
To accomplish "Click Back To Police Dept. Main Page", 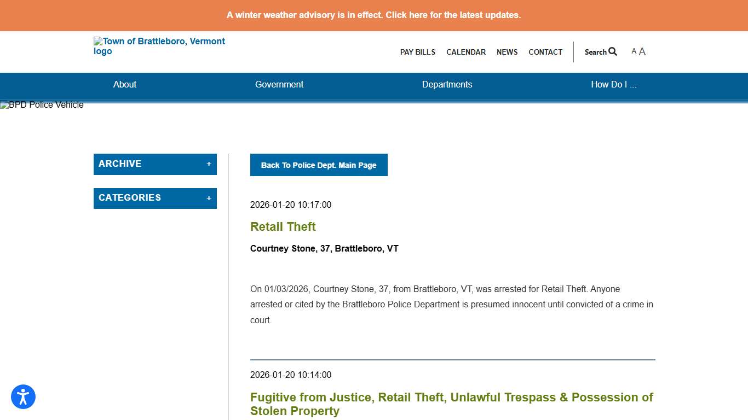I will pos(319,165).
